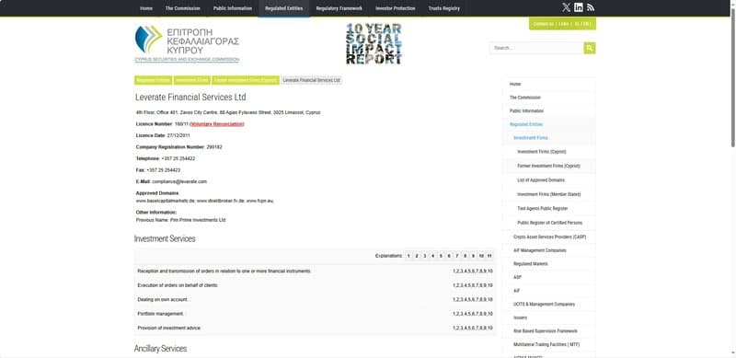Image resolution: width=736 pixels, height=358 pixels.
Task: Open List of Approved Domains sidebar item
Action: click(541, 180)
